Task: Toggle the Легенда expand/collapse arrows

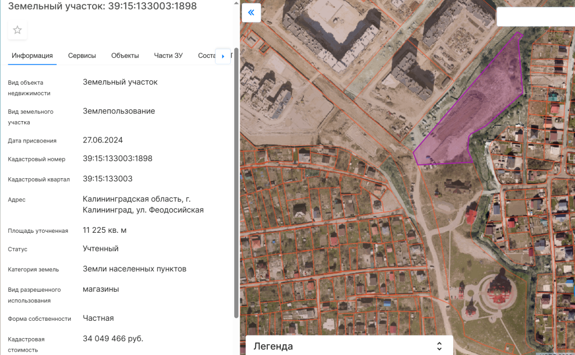Action: click(439, 346)
